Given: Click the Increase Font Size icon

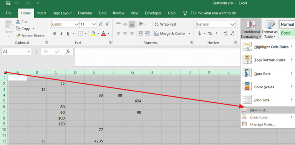Looking at the screenshot, I should tap(101, 24).
